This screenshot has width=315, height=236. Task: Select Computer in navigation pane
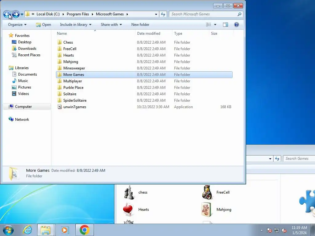[23, 107]
